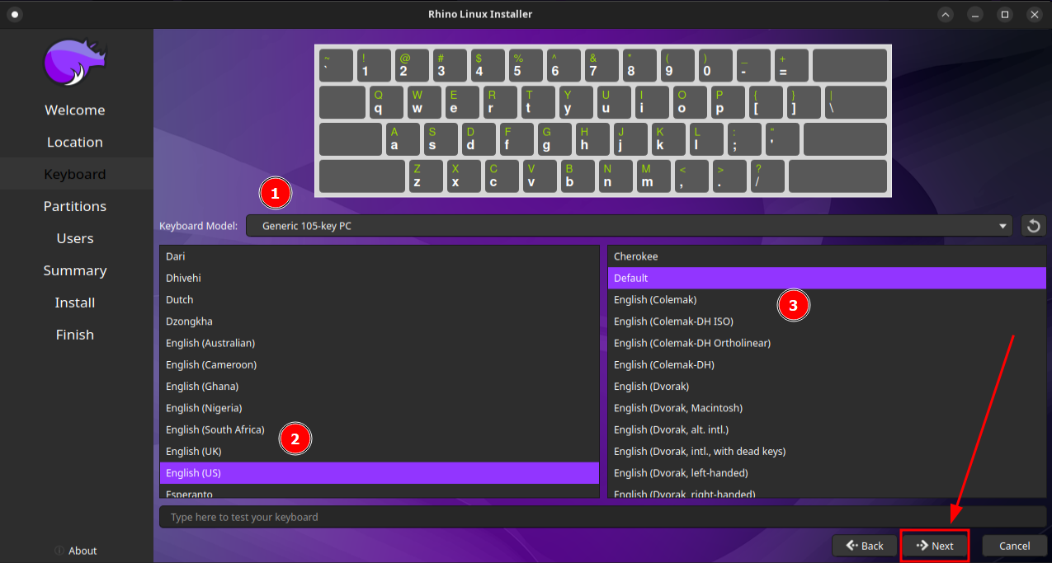This screenshot has width=1052, height=563.
Task: Open the Users step
Action: pyautogui.click(x=75, y=238)
